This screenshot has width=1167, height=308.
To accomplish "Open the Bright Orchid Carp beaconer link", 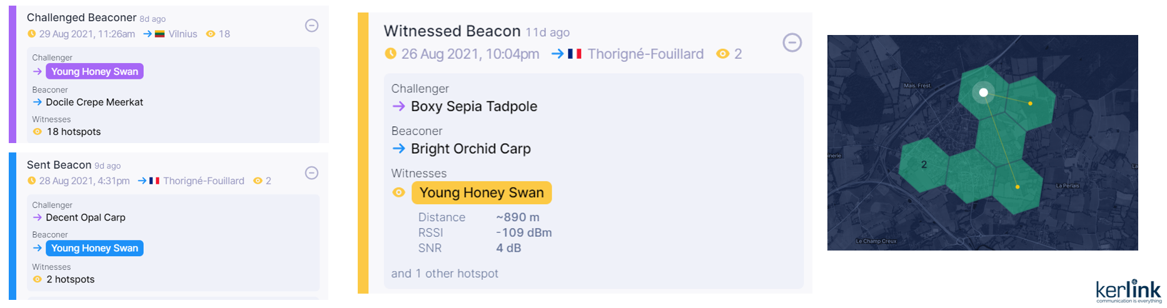I will pos(470,149).
